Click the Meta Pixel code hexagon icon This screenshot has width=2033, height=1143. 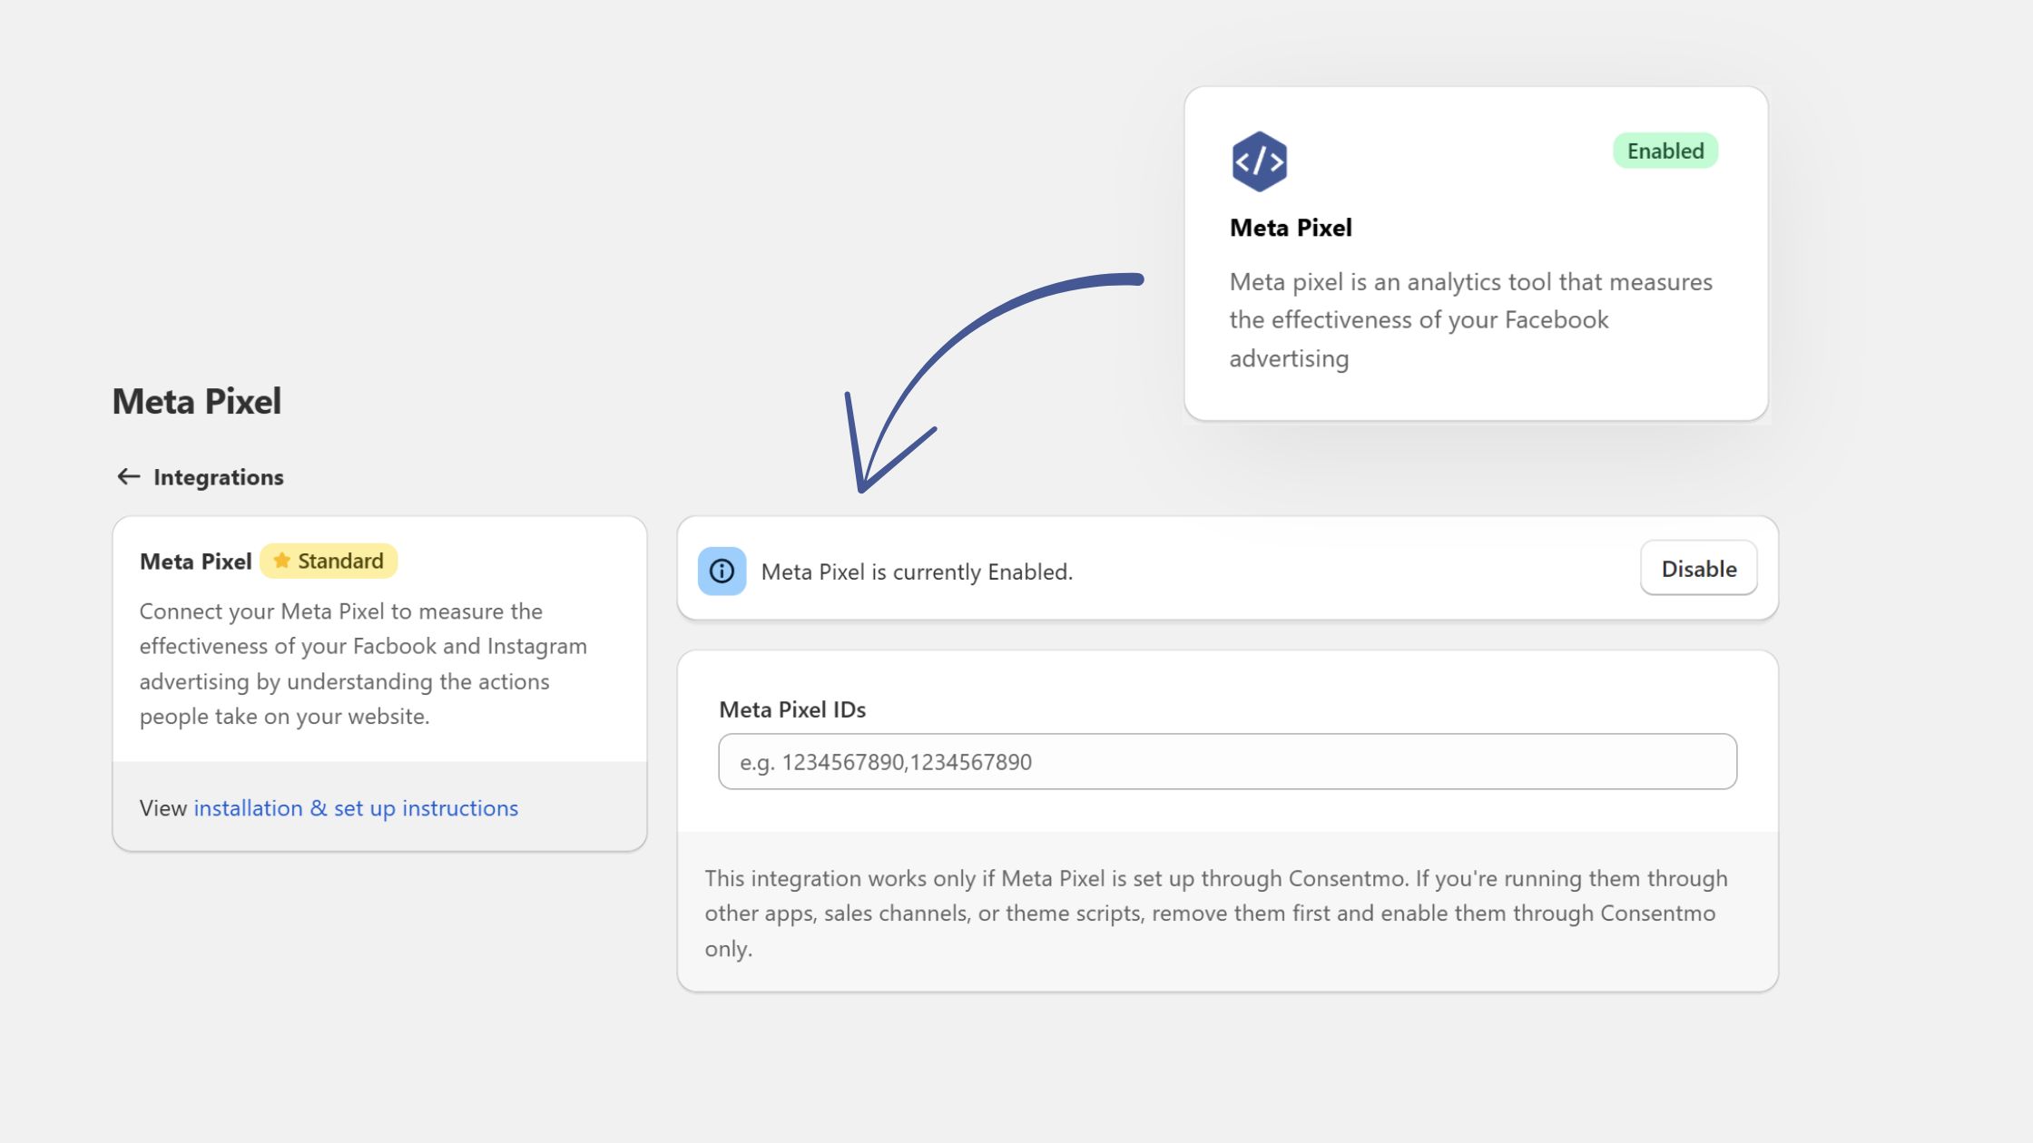click(1259, 161)
